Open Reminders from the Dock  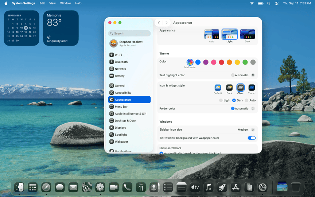[x=168, y=188]
